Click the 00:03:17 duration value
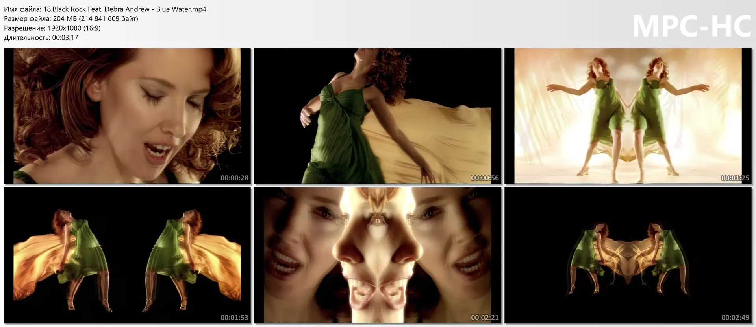 point(65,37)
